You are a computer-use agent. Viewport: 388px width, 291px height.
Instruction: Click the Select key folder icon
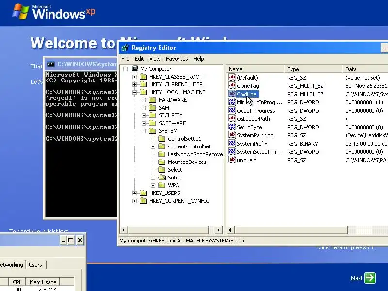(162, 170)
